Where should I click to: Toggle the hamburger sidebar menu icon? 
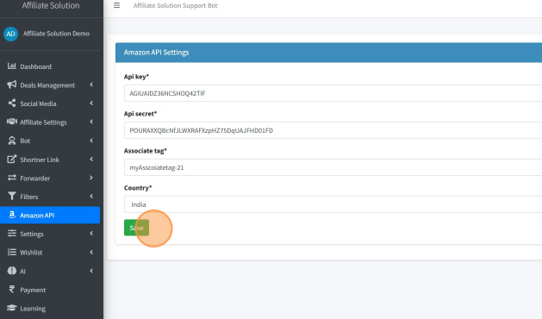[117, 5]
